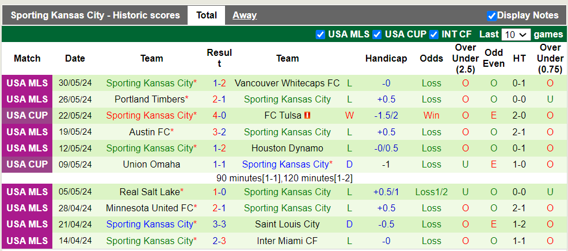
Task: Open the Inter Miami CF team link
Action: (x=287, y=240)
